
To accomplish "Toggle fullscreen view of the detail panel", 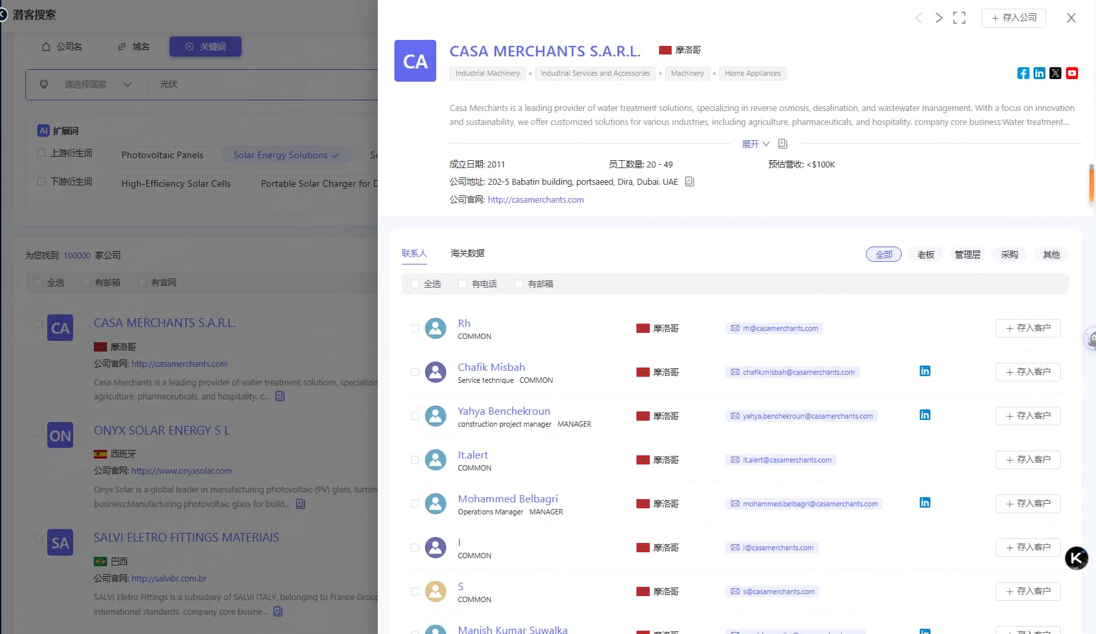I will pyautogui.click(x=959, y=18).
